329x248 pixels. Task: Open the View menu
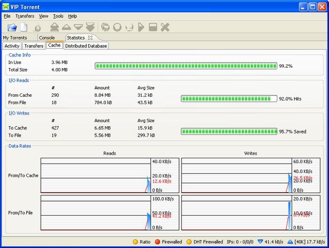pyautogui.click(x=44, y=16)
